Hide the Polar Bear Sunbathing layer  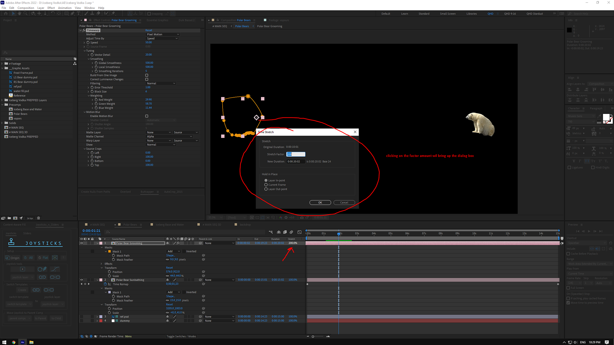pyautogui.click(x=82, y=280)
